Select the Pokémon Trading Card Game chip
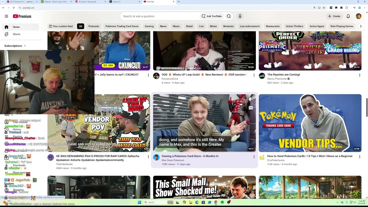This screenshot has width=368, height=207. (122, 26)
